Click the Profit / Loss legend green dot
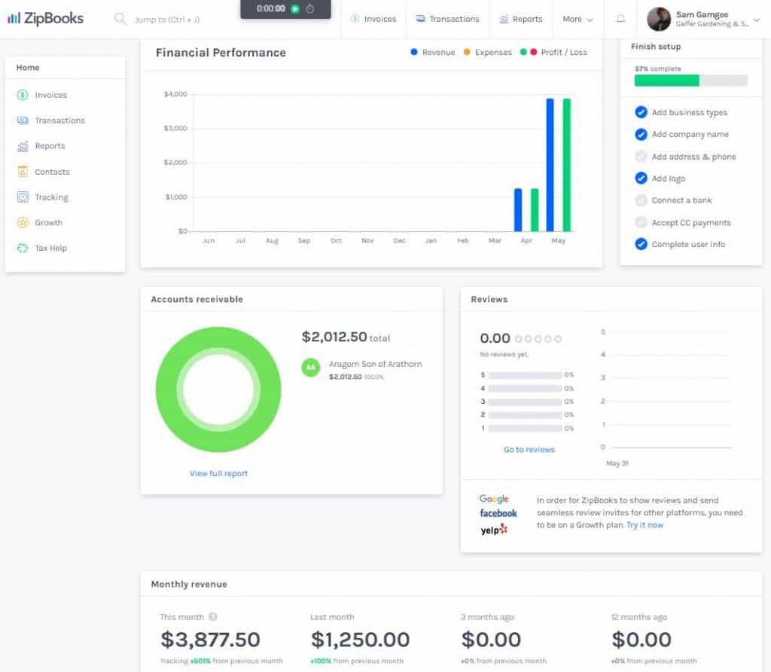 tap(524, 52)
